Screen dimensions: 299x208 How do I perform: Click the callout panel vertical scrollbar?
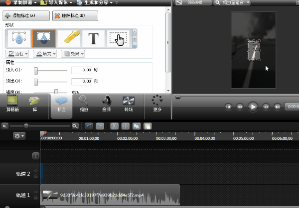[x=168, y=43]
